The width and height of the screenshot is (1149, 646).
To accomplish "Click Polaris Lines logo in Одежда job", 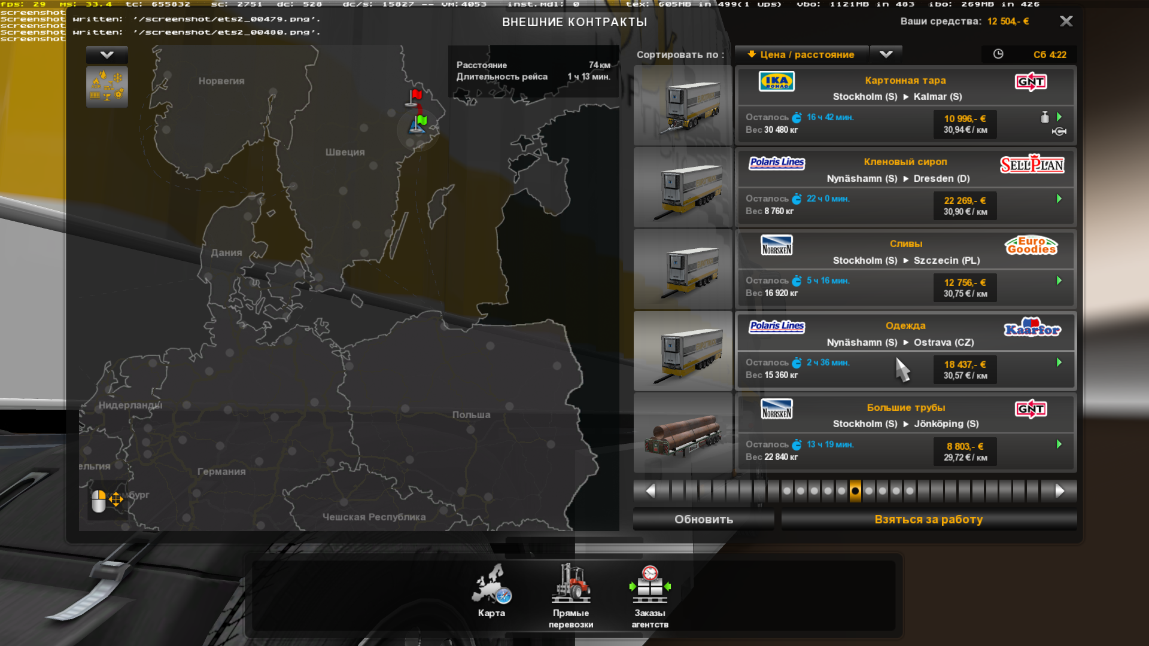I will pos(777,327).
